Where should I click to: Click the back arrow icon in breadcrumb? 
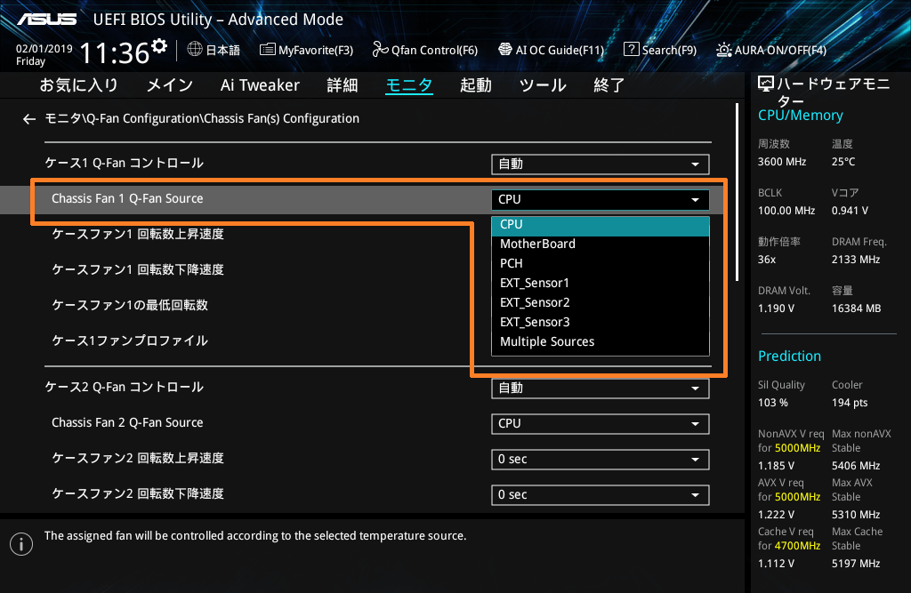point(29,119)
